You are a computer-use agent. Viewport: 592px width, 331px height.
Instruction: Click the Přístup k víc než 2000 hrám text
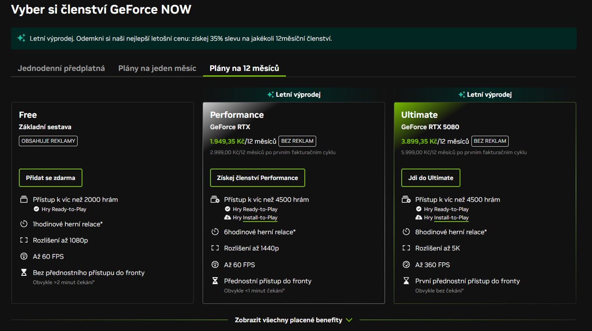(x=75, y=200)
